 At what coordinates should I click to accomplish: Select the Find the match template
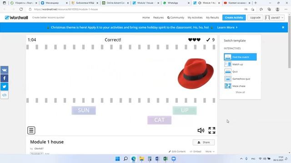pos(240,57)
